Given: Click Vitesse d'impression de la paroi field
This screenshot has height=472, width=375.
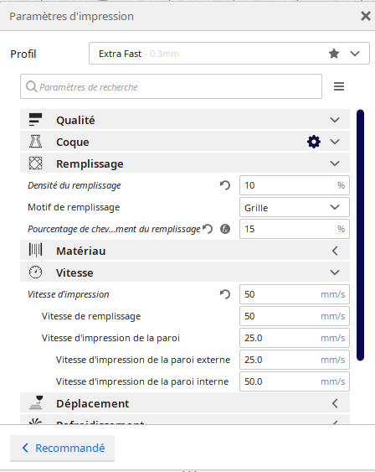Looking at the screenshot, I should (x=295, y=338).
